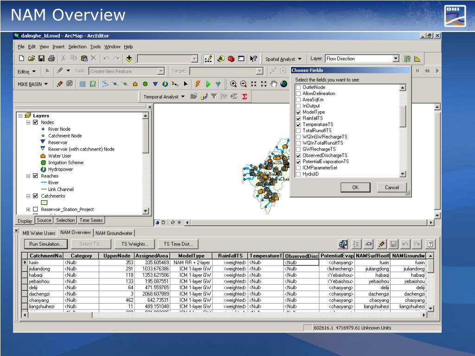Uncheck the ObservedDischargeTS field checkbox

coord(298,156)
